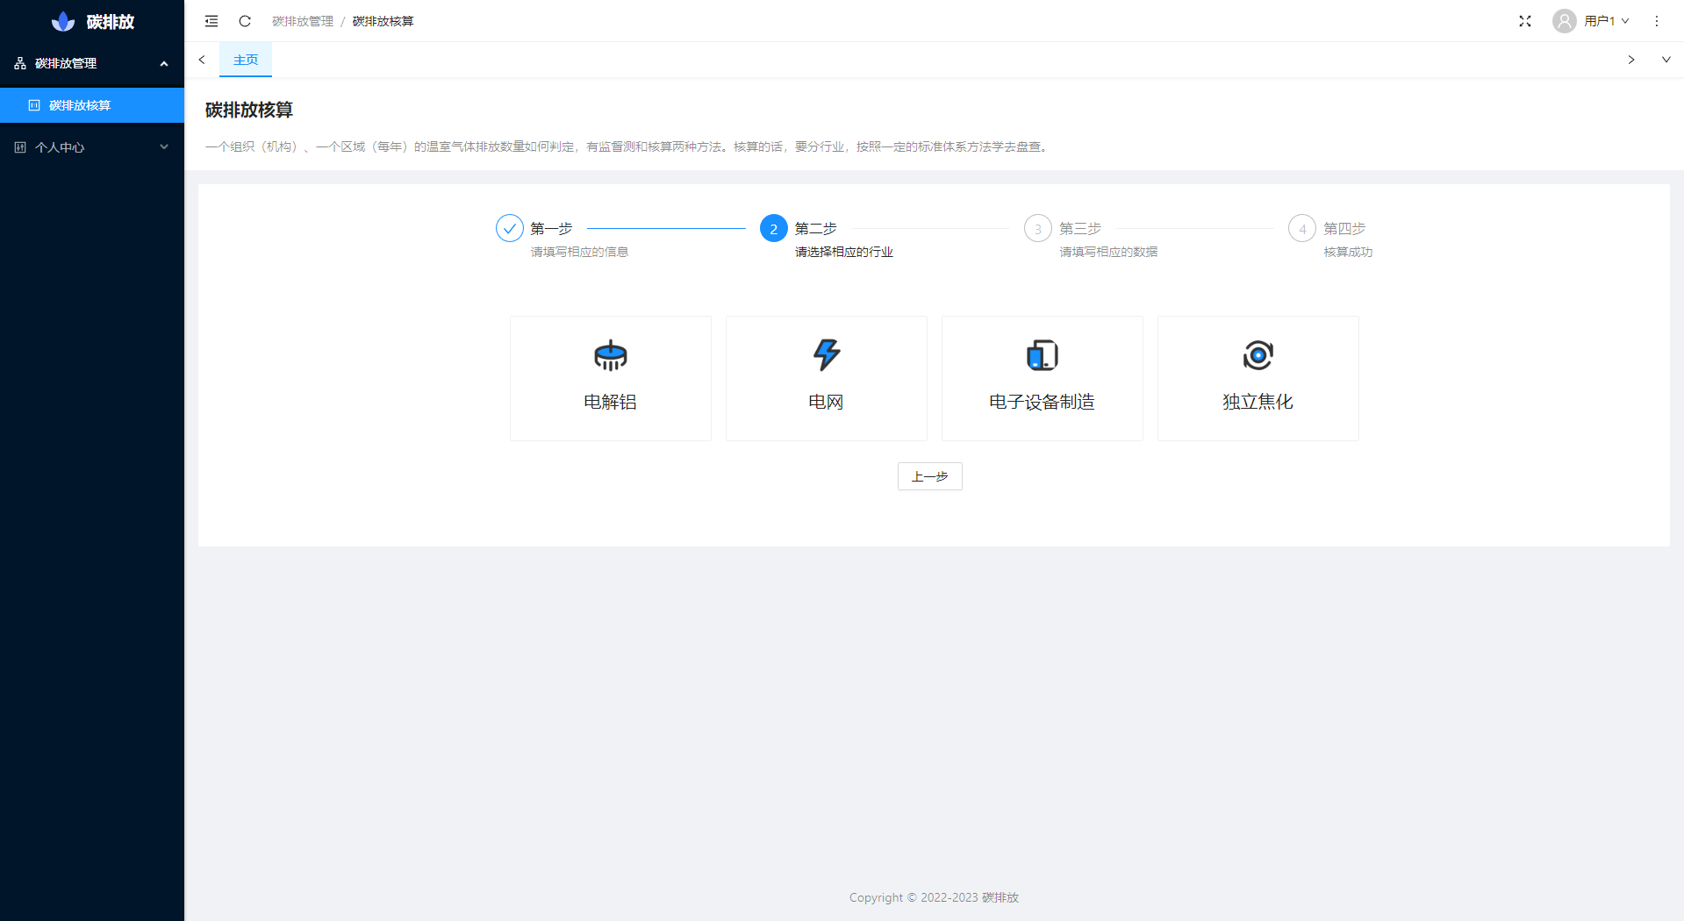Click the 请选择相应的行业 step description
Image resolution: width=1684 pixels, height=921 pixels.
(x=844, y=252)
